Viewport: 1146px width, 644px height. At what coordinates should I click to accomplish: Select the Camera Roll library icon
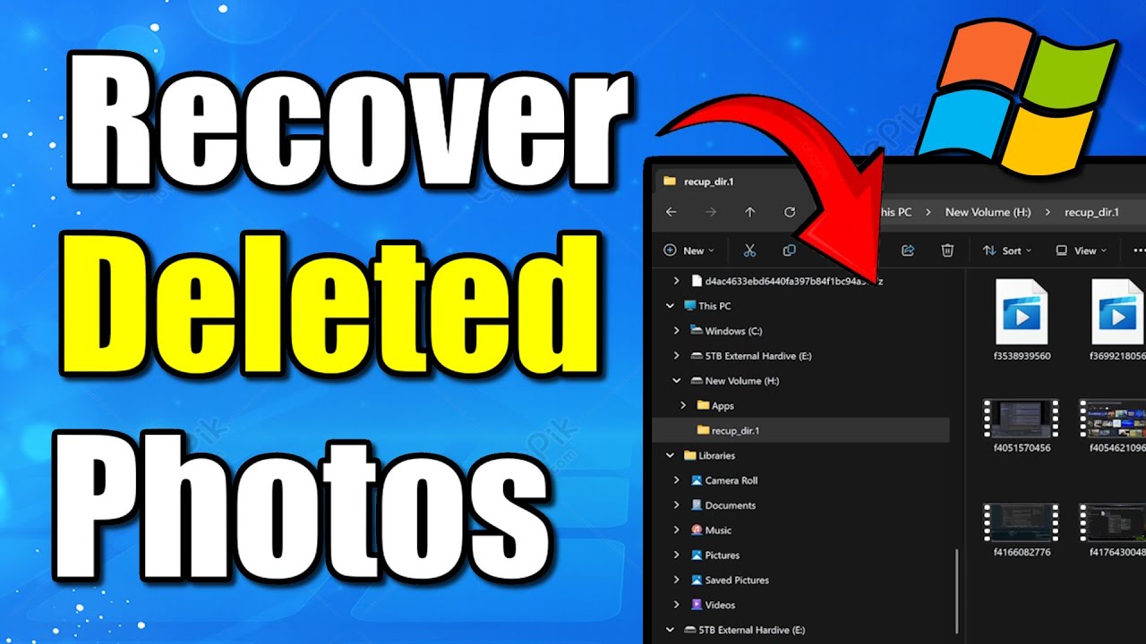696,480
